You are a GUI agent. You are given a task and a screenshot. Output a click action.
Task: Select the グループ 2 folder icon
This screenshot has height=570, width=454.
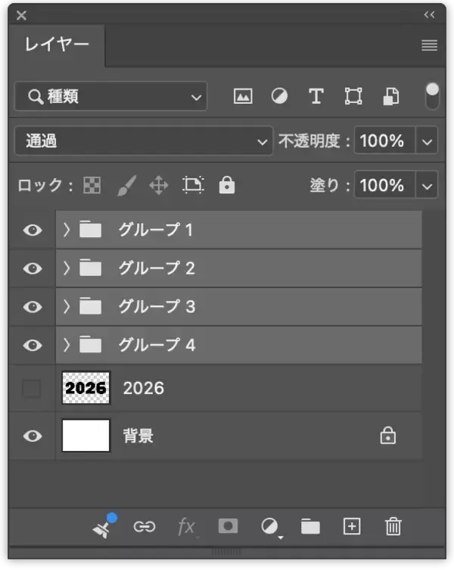[90, 268]
